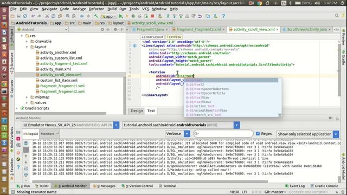Open the TODO tool window
The width and height of the screenshot is (347, 195).
[x=42, y=186]
